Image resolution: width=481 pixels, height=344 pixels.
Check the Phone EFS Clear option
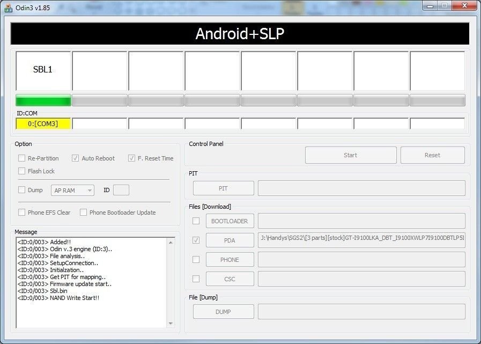click(x=21, y=212)
